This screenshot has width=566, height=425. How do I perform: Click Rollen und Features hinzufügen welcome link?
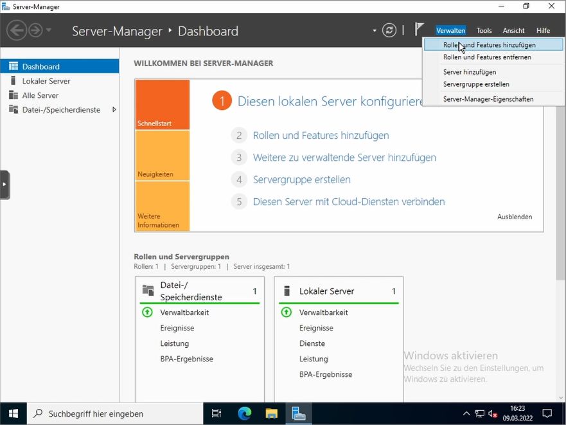point(321,136)
